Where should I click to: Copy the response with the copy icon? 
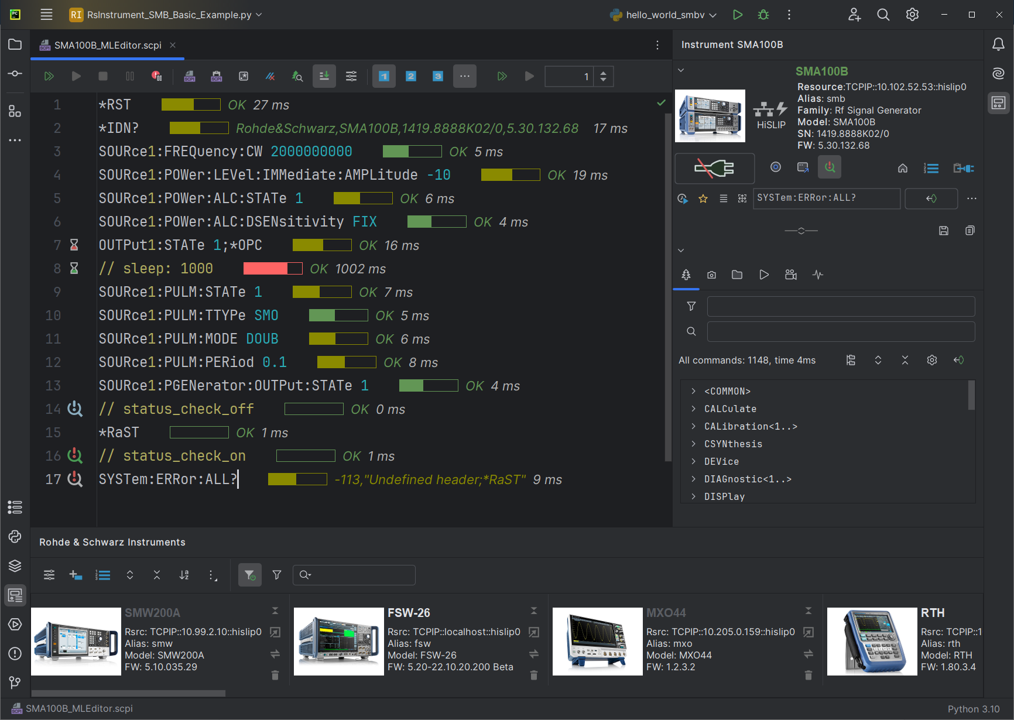(970, 231)
